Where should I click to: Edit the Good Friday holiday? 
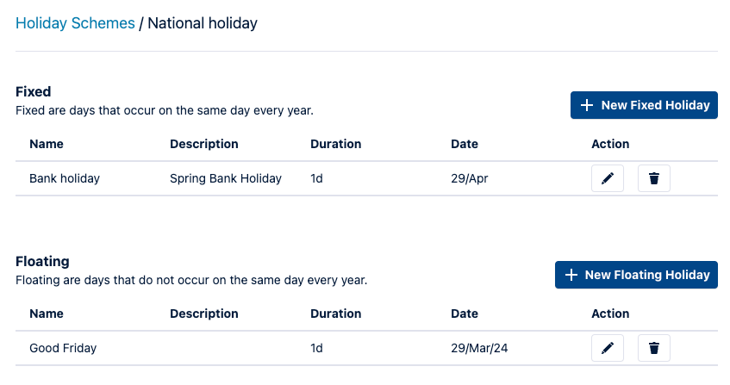tap(608, 348)
